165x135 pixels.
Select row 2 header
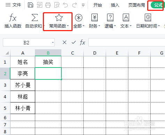point(5,73)
